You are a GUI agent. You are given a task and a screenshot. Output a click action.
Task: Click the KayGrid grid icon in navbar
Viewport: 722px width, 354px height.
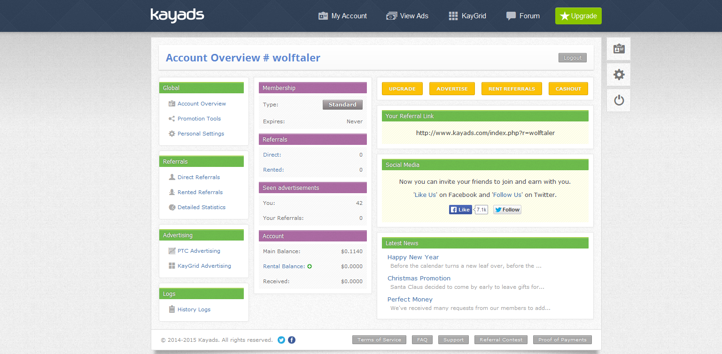453,16
